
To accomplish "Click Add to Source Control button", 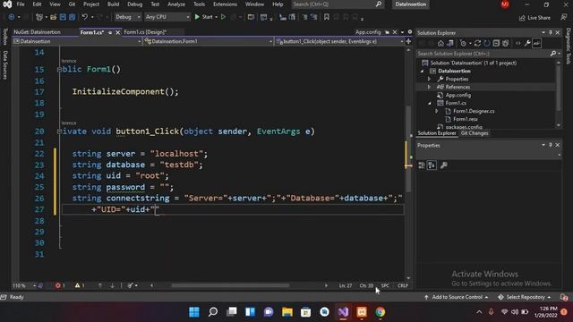I will [x=457, y=297].
